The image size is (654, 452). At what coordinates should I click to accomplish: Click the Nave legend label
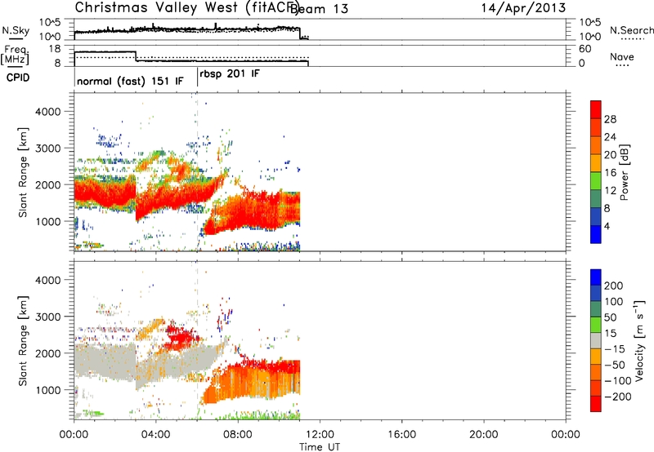(622, 56)
